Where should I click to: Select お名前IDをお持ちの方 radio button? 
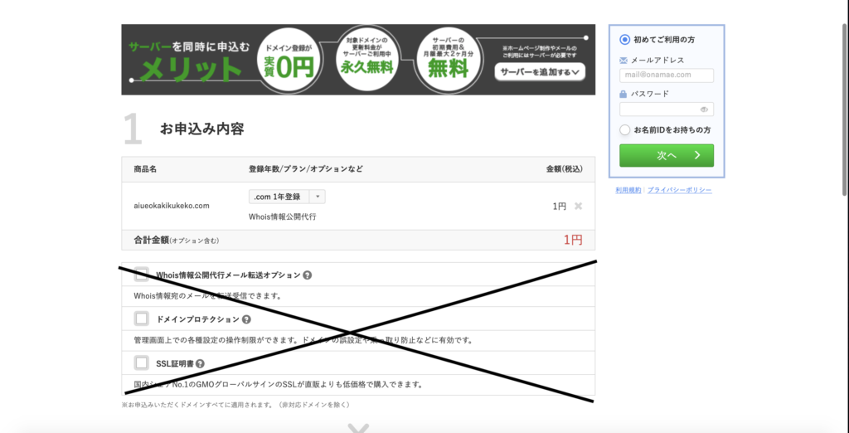625,130
